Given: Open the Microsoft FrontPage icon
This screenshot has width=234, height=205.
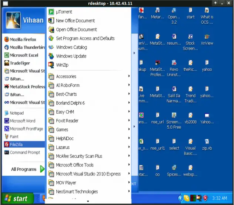Looking at the screenshot, I should tap(7, 129).
